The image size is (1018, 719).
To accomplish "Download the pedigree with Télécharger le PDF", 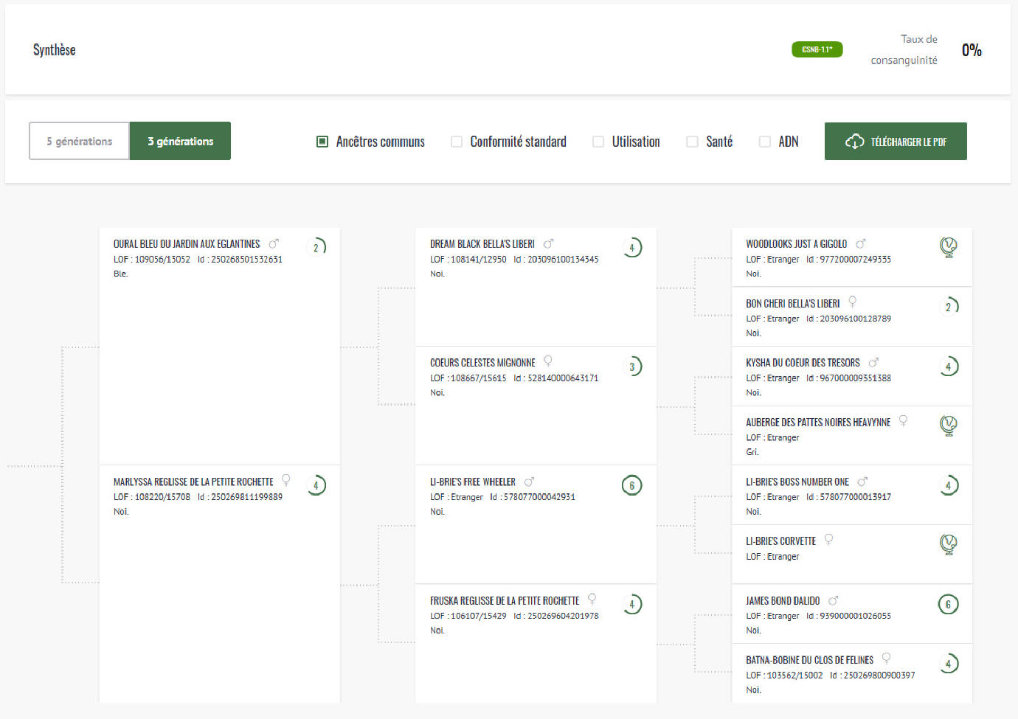I will coord(896,141).
